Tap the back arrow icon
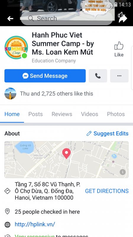The image size is (133, 237). [10, 19]
